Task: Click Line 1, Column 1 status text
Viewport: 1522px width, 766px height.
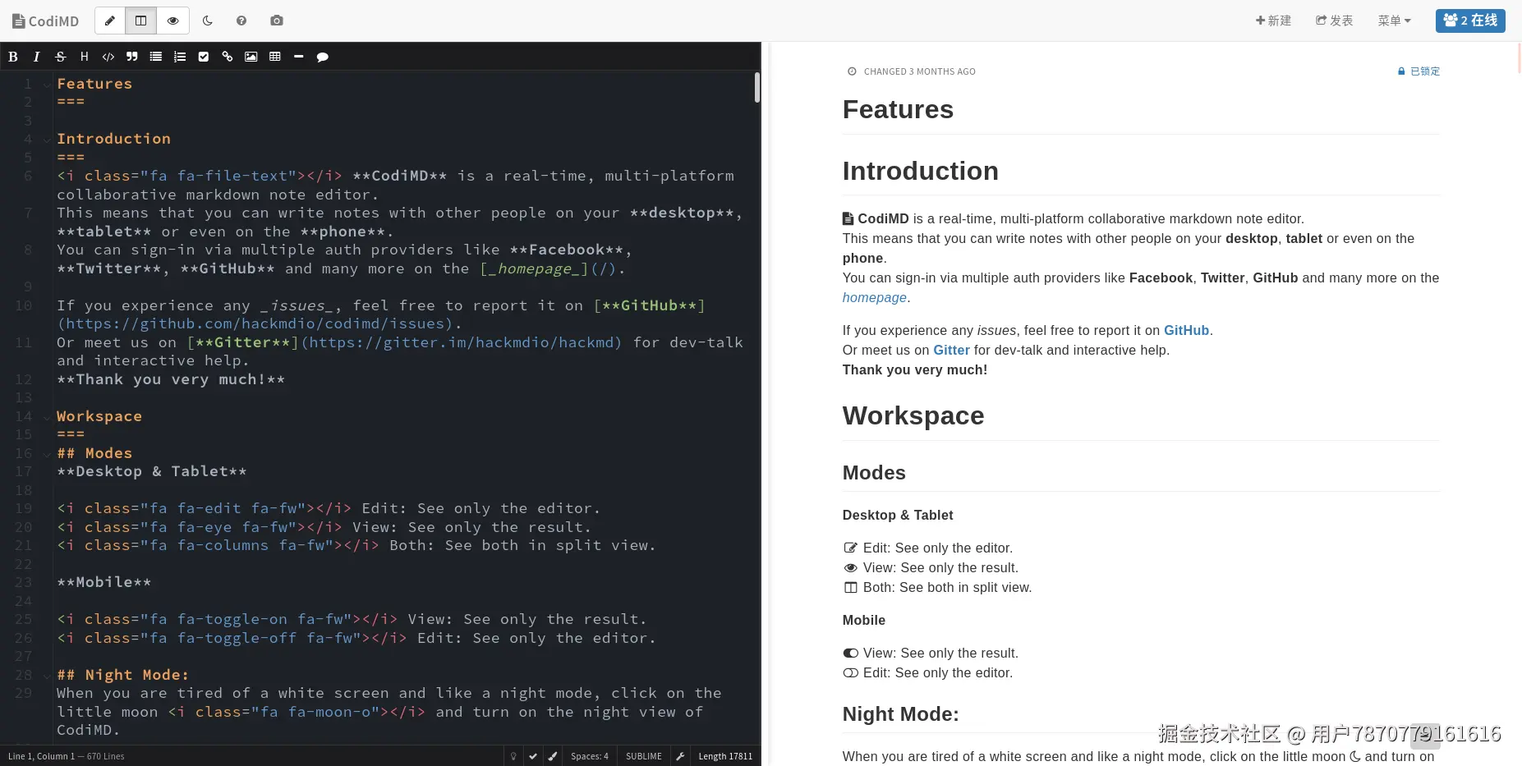Action: [41, 756]
